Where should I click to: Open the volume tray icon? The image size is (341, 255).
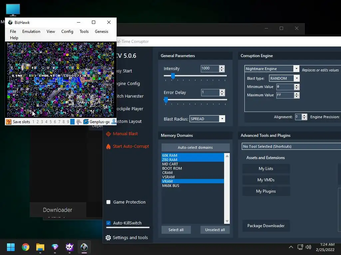[x=308, y=247]
